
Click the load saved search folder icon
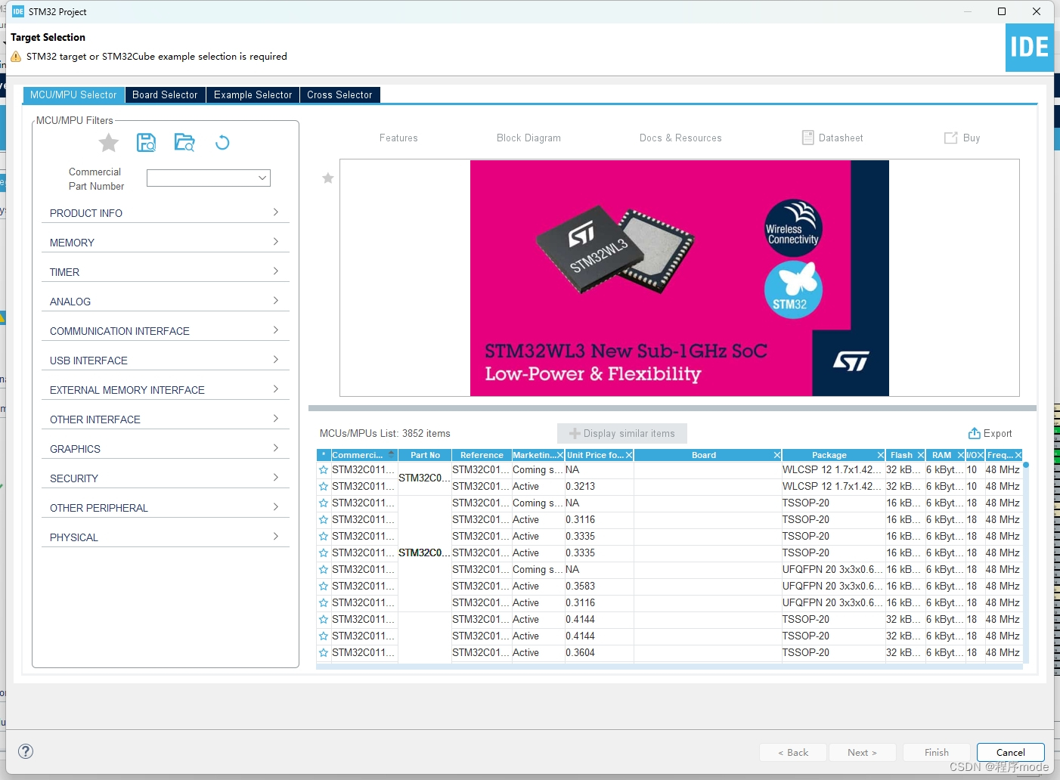[184, 142]
